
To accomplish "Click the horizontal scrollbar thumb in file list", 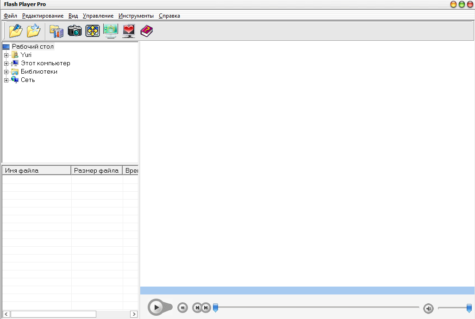I will [53, 314].
